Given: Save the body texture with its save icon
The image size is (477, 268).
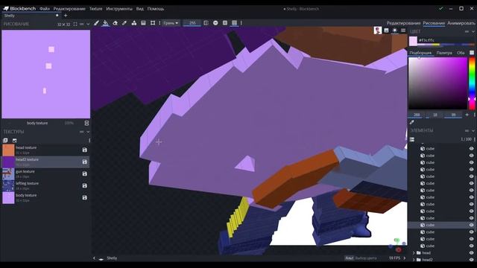Looking at the screenshot, I should (x=84, y=197).
